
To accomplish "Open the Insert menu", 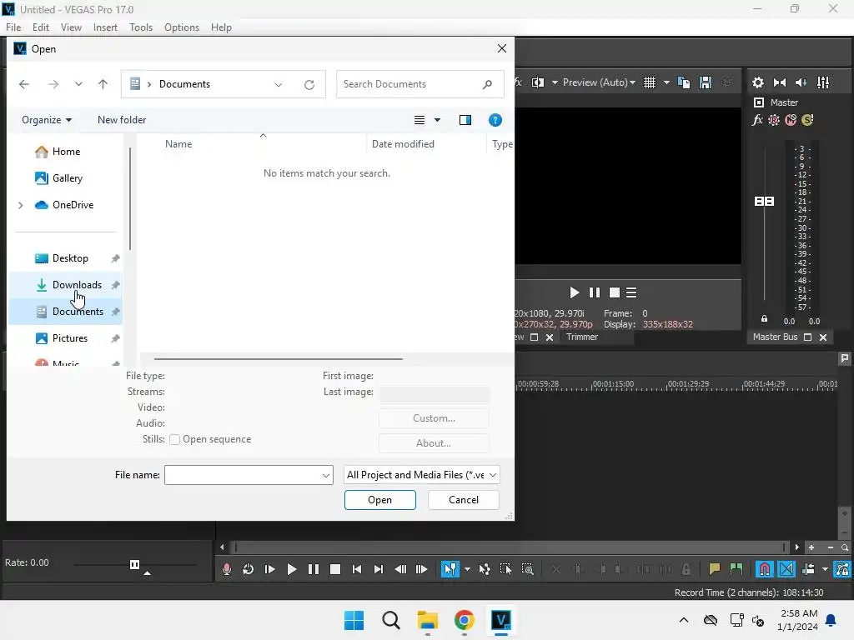I will pyautogui.click(x=105, y=27).
